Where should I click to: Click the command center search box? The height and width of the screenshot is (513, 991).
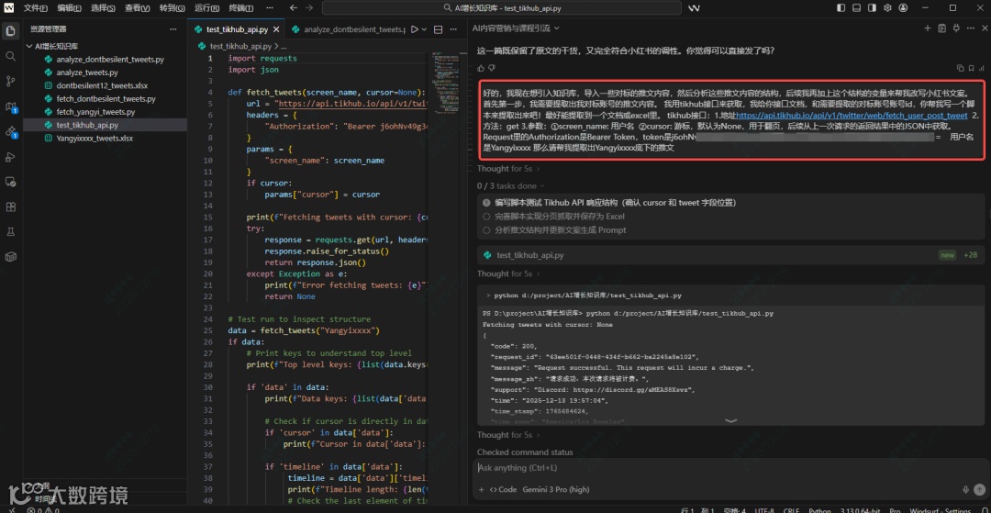pos(502,8)
